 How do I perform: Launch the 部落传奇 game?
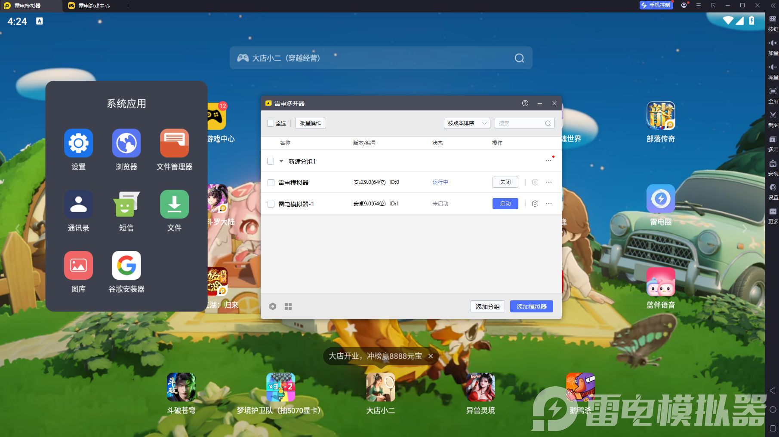(x=661, y=115)
